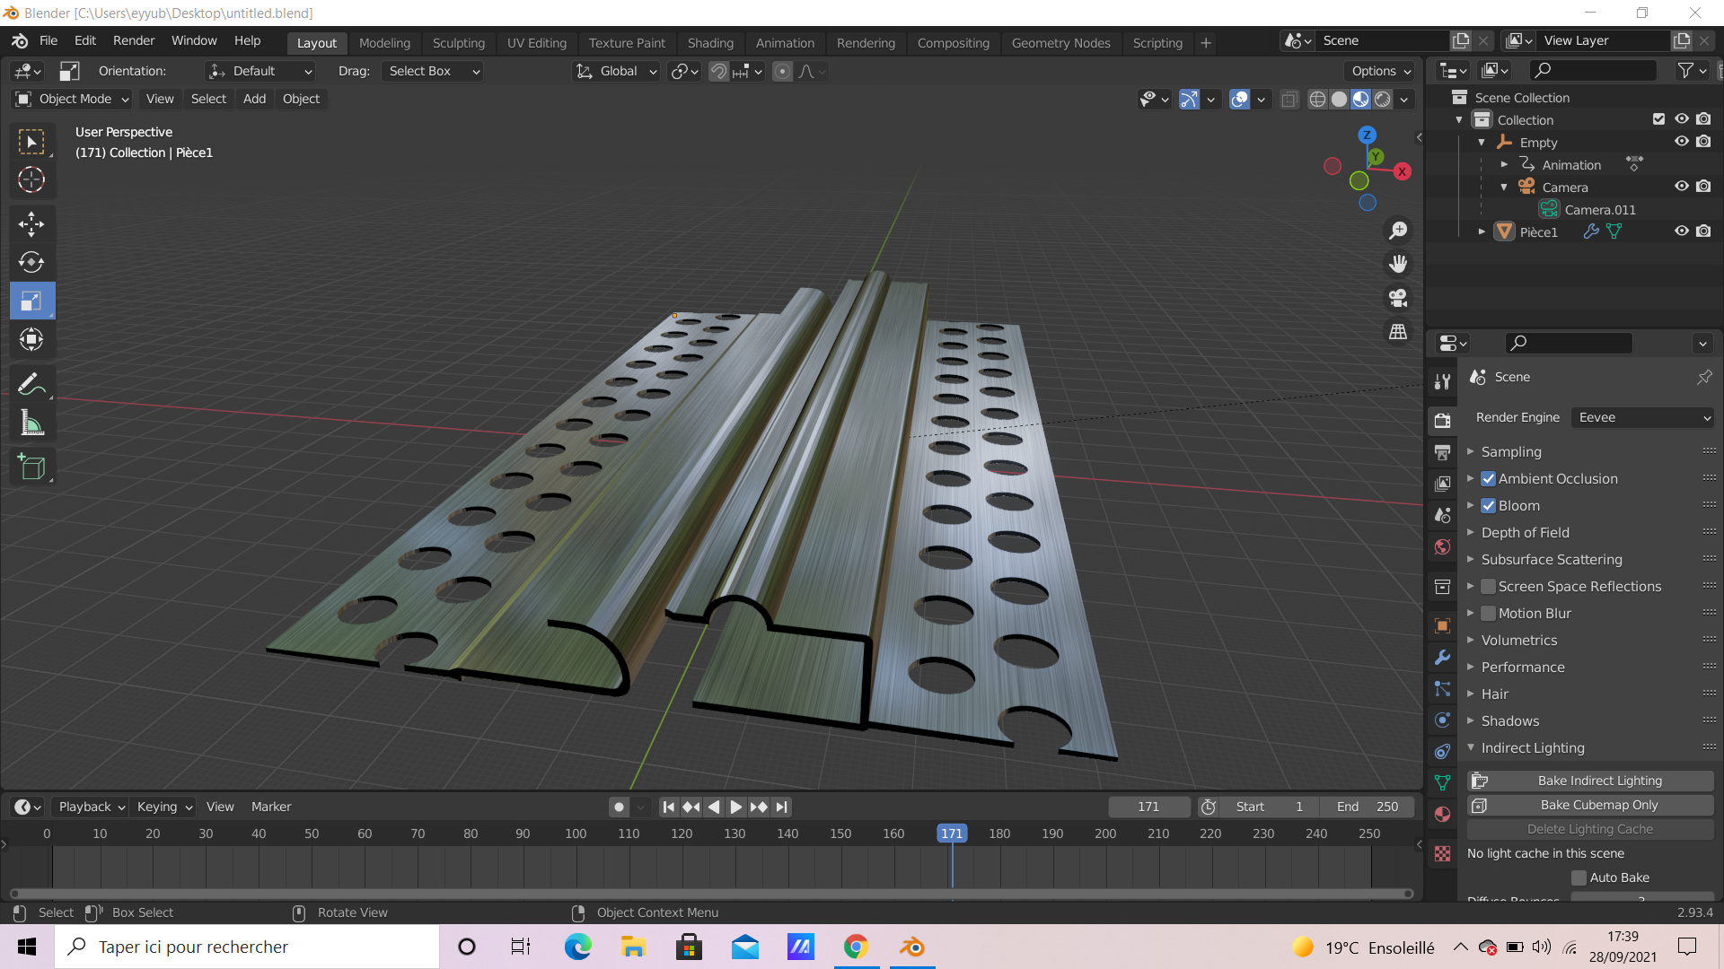Choose the Annotate pencil tool

(31, 384)
